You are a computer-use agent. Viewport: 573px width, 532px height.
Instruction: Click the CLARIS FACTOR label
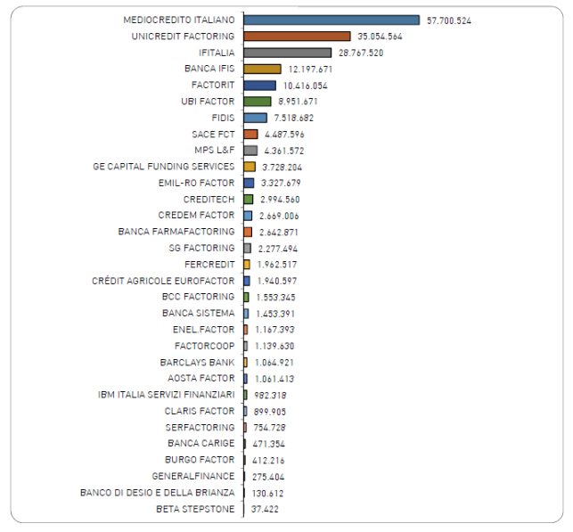(200, 411)
